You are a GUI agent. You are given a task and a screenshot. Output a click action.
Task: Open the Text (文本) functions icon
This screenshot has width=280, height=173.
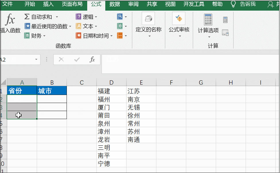pos(79,26)
